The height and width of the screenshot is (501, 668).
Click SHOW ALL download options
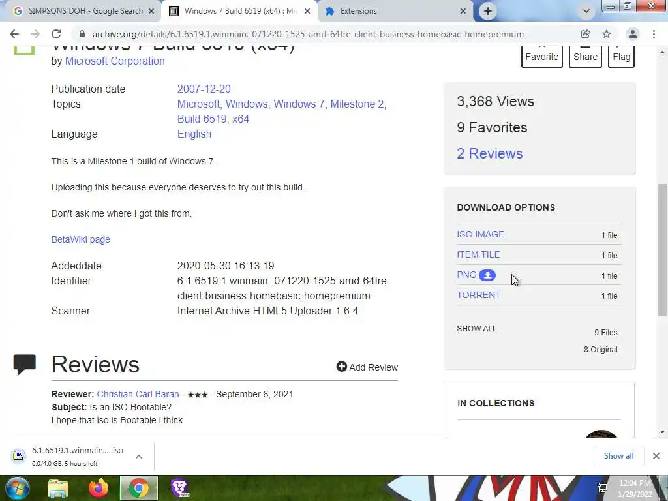476,329
